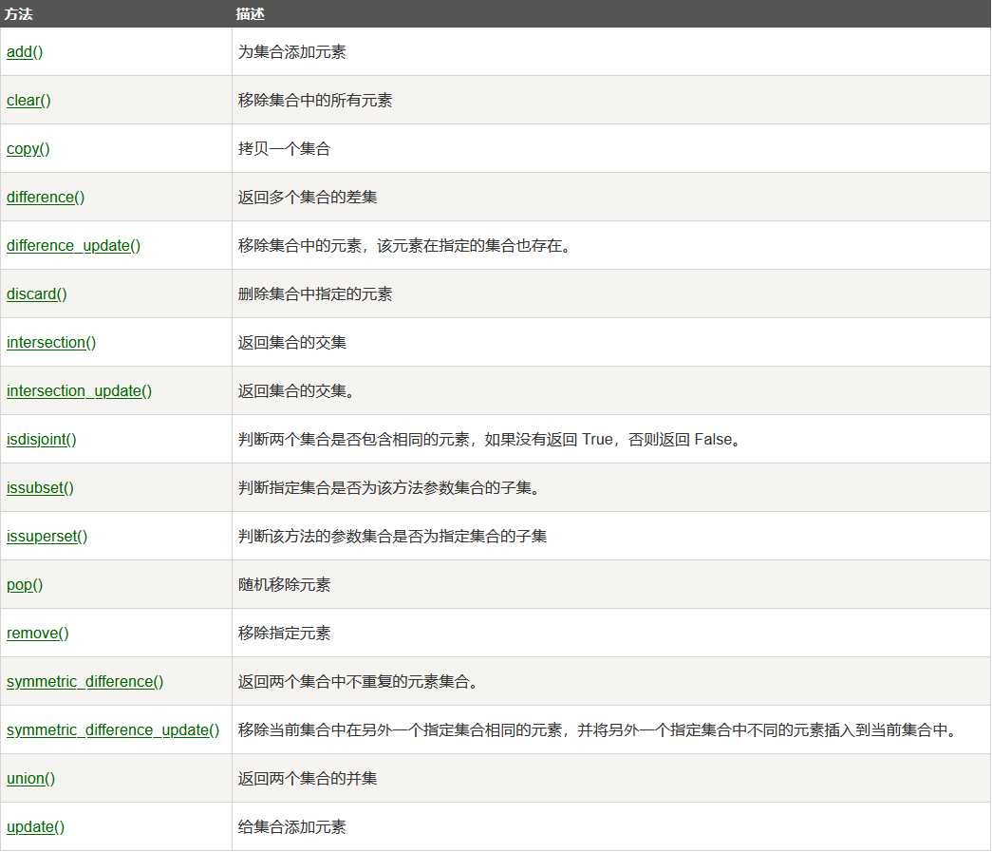Screen dimensions: 992x852
Task: Open the issubset() method link
Action: (x=40, y=487)
